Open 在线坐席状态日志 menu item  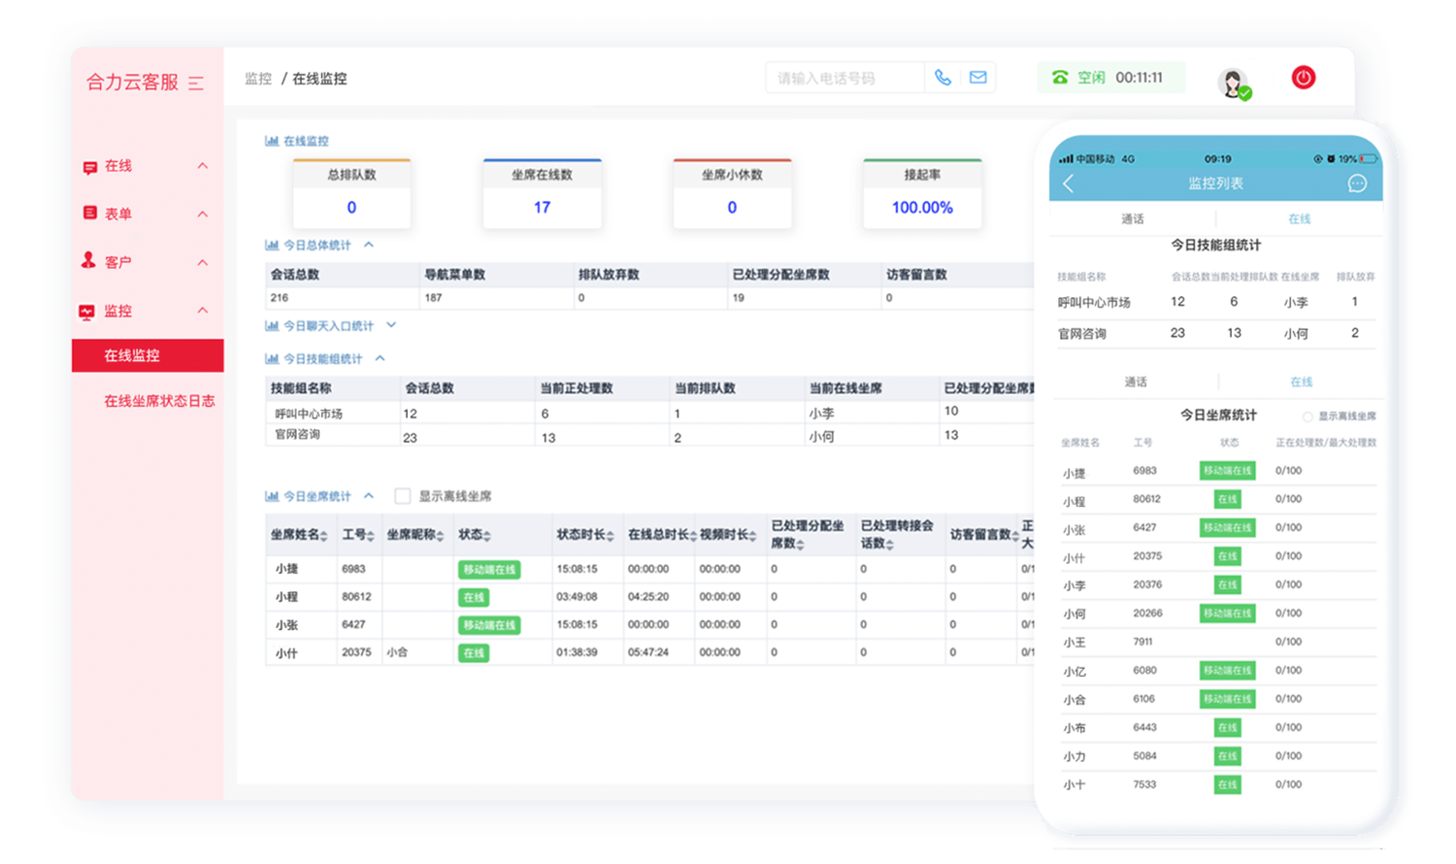tap(159, 401)
